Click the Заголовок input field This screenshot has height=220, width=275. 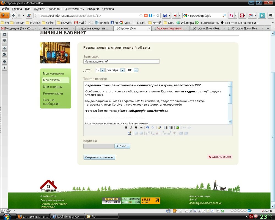tap(121, 61)
